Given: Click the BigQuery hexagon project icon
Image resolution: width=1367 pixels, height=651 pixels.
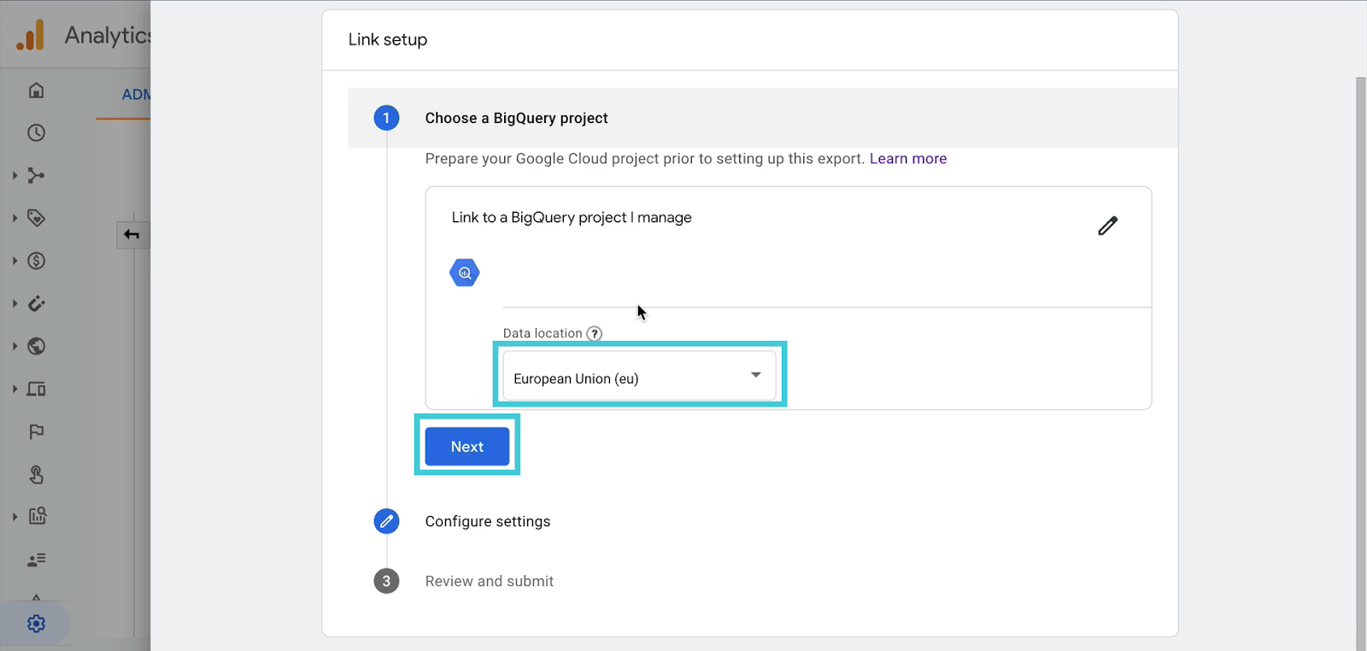Looking at the screenshot, I should tap(465, 273).
